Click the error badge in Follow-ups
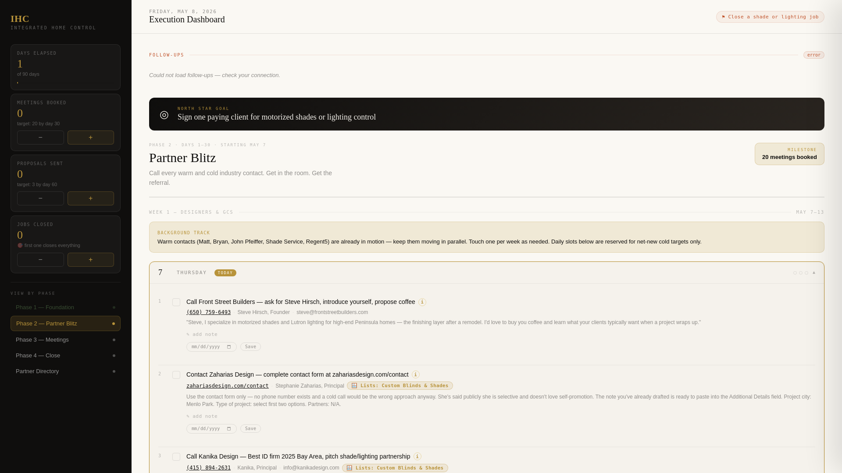Screen dimensions: 842x473 [x=814, y=55]
